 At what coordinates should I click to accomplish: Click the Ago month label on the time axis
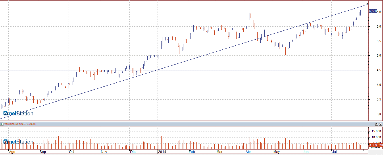click(12, 152)
